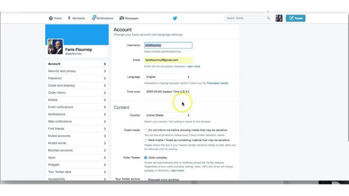Image resolution: width=349 pixels, height=196 pixels.
Task: Click Learn more link under Email
Action: (x=193, y=66)
